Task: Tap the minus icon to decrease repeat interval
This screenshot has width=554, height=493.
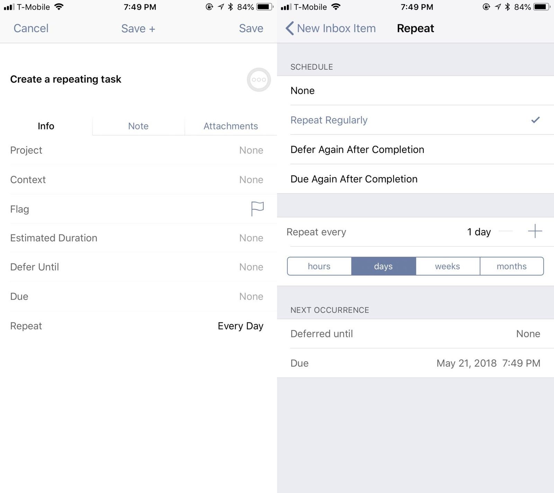Action: click(x=506, y=231)
